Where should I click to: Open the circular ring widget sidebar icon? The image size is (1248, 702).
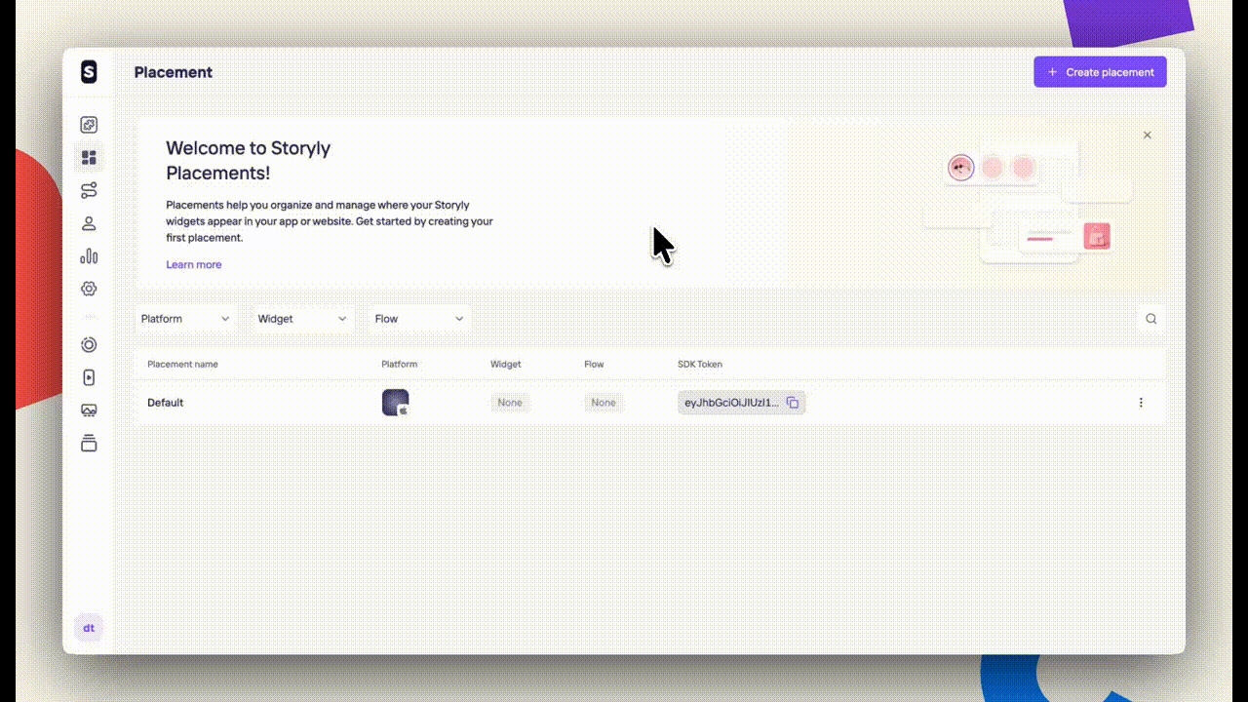[x=89, y=344]
